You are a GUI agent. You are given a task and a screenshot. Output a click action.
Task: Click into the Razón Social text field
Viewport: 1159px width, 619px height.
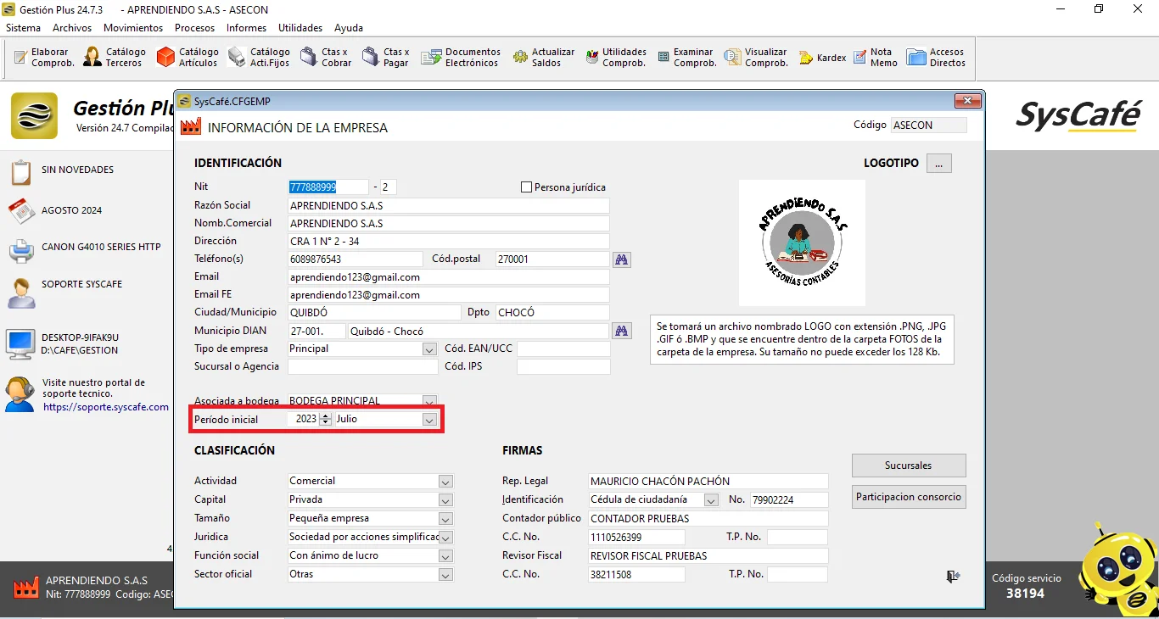448,206
